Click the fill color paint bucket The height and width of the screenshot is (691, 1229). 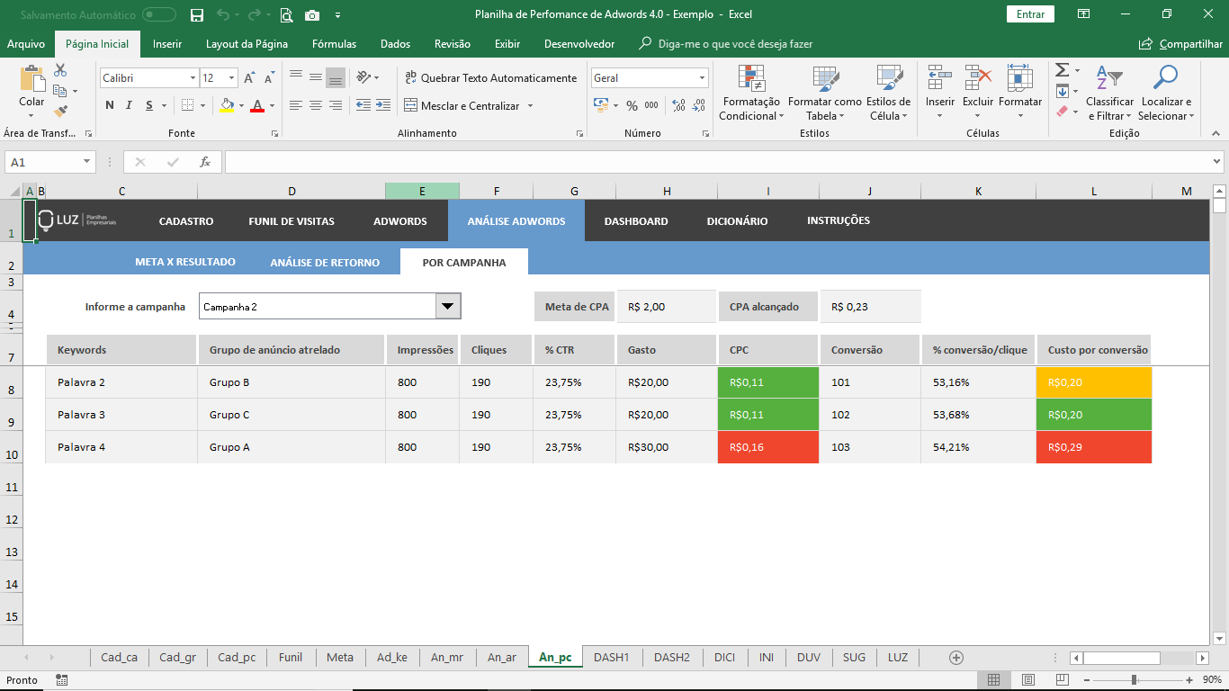coord(227,105)
